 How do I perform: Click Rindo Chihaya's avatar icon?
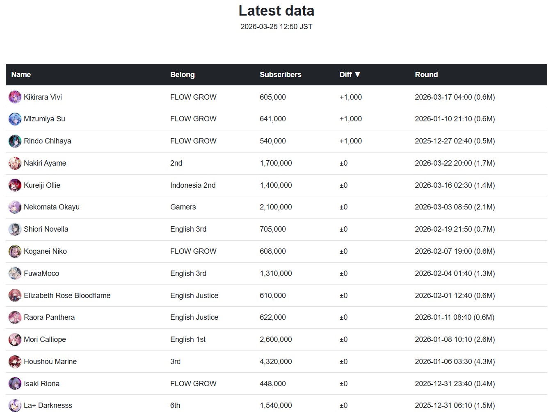click(15, 141)
